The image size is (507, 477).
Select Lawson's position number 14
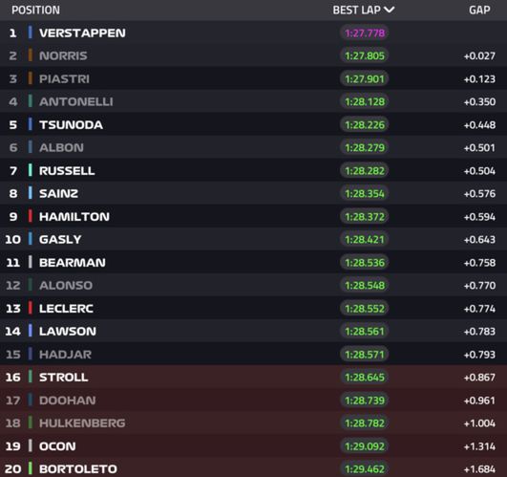coord(13,331)
